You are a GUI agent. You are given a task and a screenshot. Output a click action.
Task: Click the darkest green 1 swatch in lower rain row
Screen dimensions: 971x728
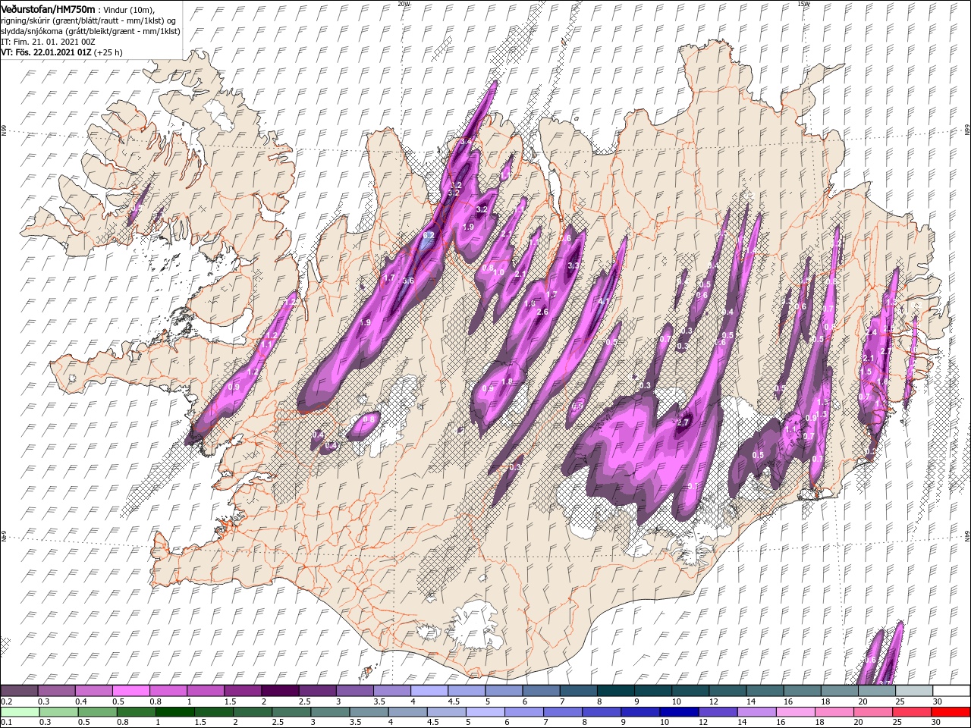pyautogui.click(x=174, y=712)
